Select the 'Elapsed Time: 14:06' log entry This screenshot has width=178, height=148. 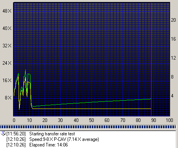pos(49,145)
